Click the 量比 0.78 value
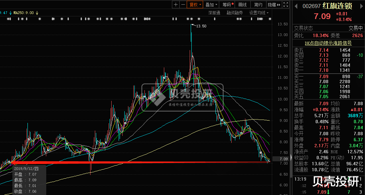Viewport: 365px width, 195px height. 358,122
